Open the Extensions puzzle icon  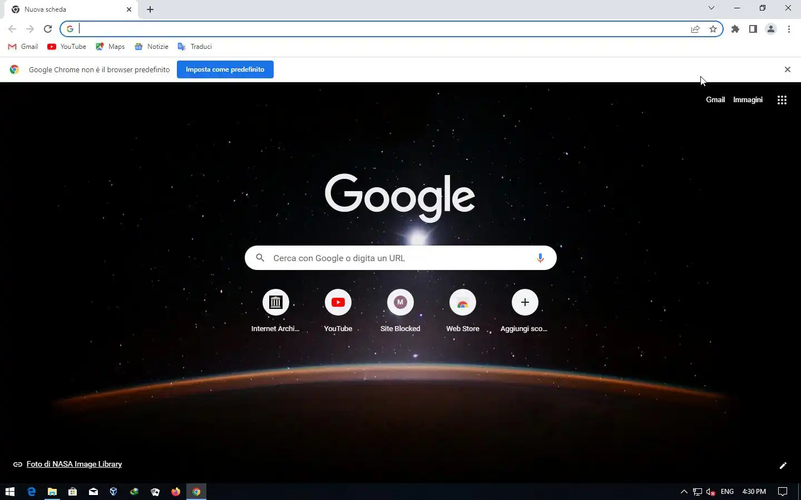coord(735,29)
